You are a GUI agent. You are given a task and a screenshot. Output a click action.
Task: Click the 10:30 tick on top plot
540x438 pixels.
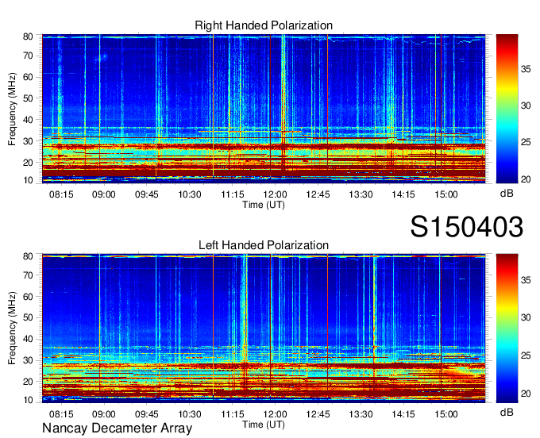(190, 194)
